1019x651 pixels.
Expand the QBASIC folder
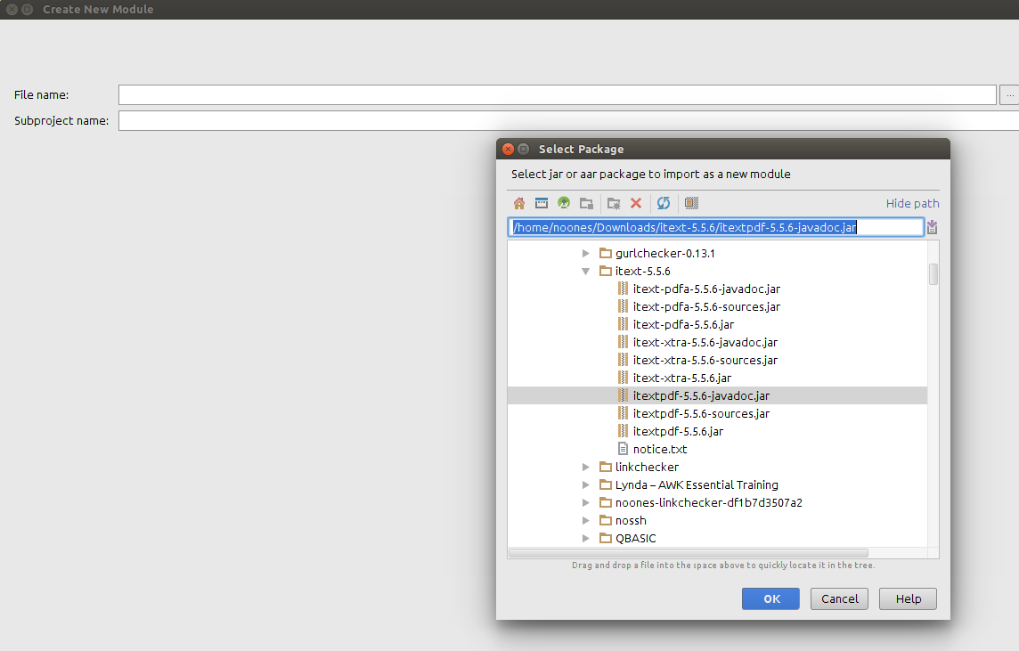(585, 538)
